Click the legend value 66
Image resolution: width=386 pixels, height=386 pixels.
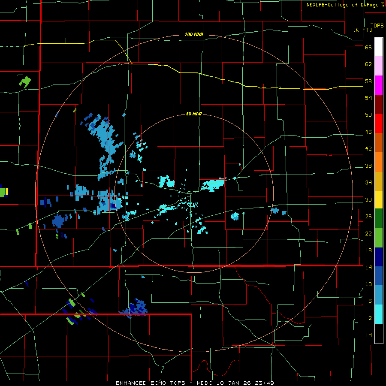tap(368, 48)
